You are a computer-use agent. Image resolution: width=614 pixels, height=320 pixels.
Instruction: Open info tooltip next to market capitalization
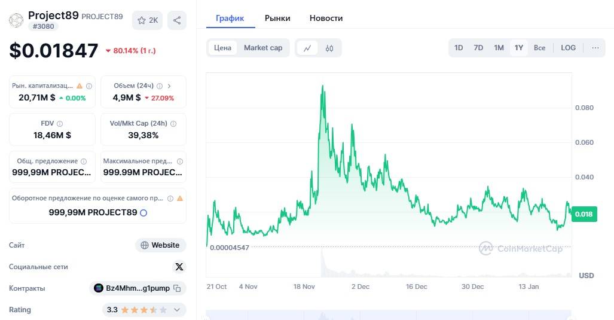pyautogui.click(x=89, y=86)
